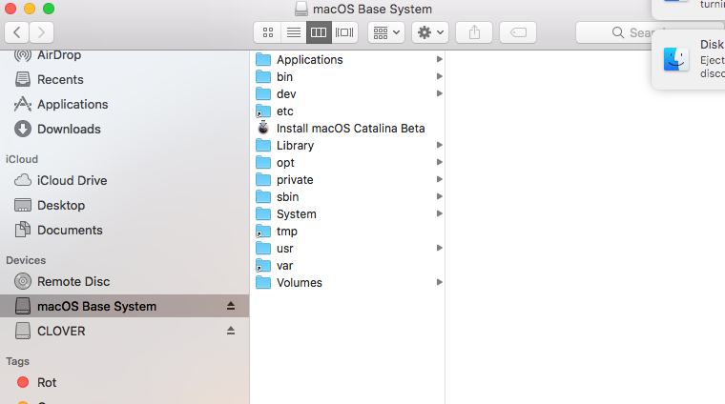Viewport: 725px width, 404px height.
Task: Open Downloads from the sidebar
Action: pyautogui.click(x=68, y=129)
